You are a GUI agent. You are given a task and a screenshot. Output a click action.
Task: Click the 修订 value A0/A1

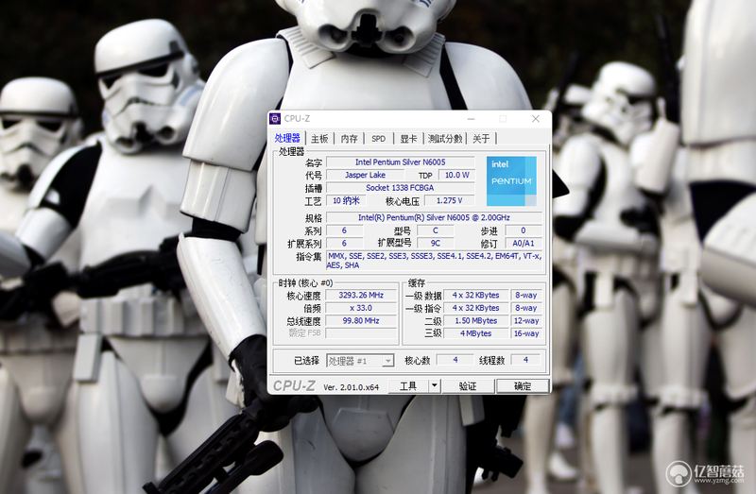524,244
